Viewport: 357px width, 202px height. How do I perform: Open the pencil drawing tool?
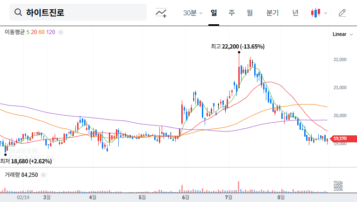pyautogui.click(x=342, y=13)
